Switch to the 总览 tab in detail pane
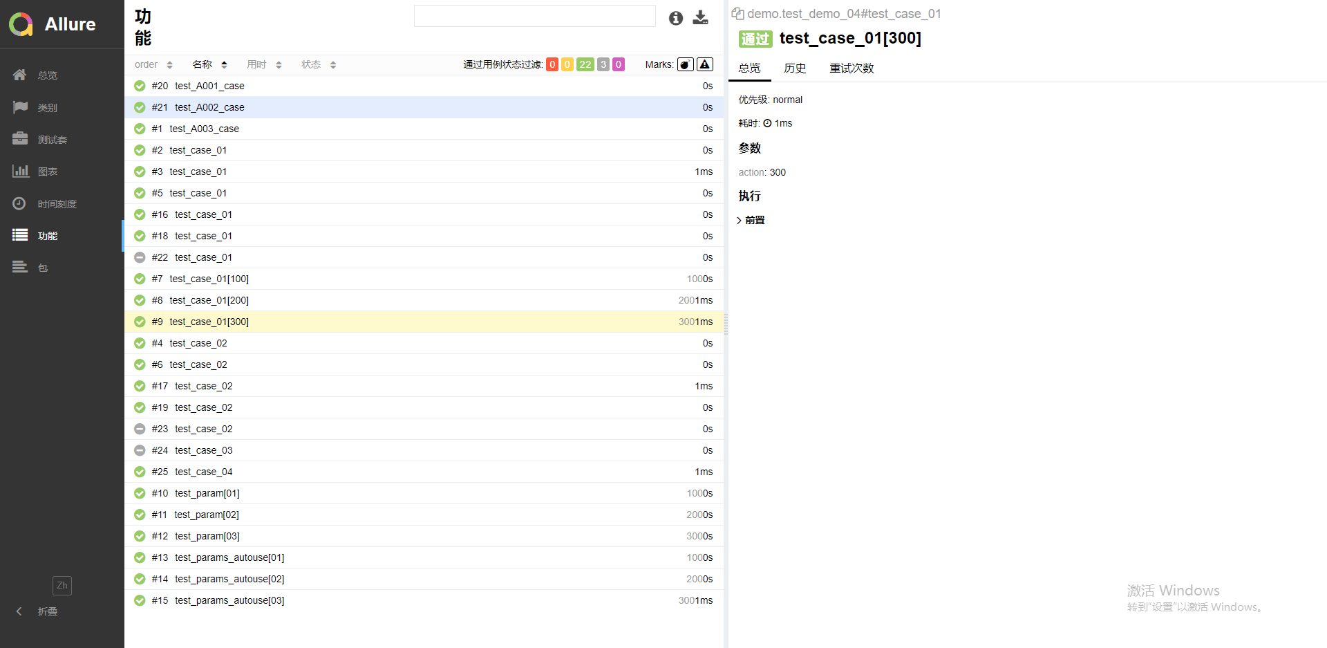This screenshot has height=648, width=1327. pos(749,68)
